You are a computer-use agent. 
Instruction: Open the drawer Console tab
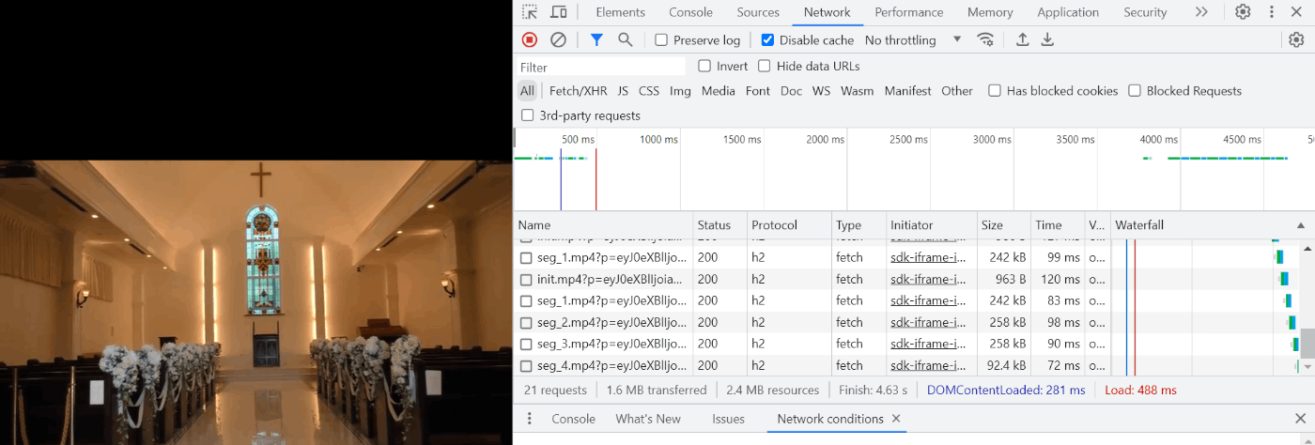coord(573,419)
